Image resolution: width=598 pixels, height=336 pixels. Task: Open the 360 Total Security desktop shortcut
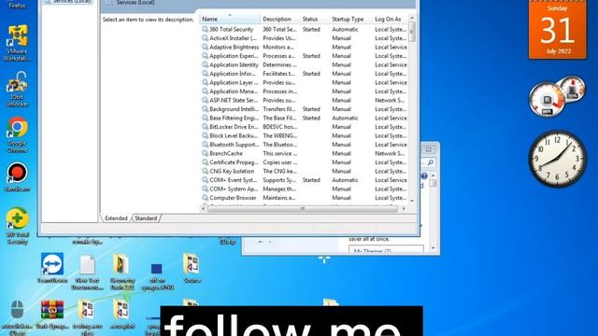click(x=17, y=226)
